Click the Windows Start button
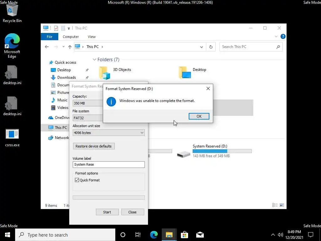Image resolution: width=321 pixels, height=241 pixels. coord(8,235)
